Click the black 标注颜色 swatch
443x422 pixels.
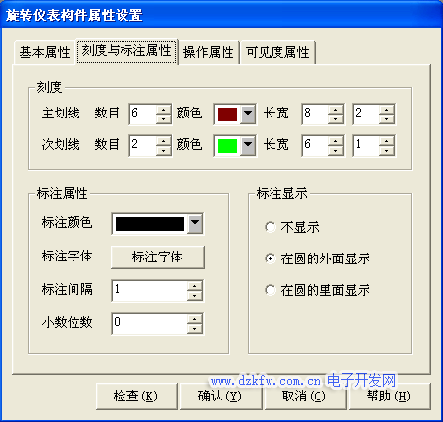pyautogui.click(x=150, y=224)
